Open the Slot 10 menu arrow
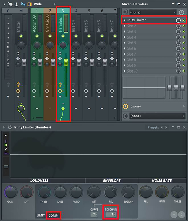Screen dimensions: 188x221 125,71
